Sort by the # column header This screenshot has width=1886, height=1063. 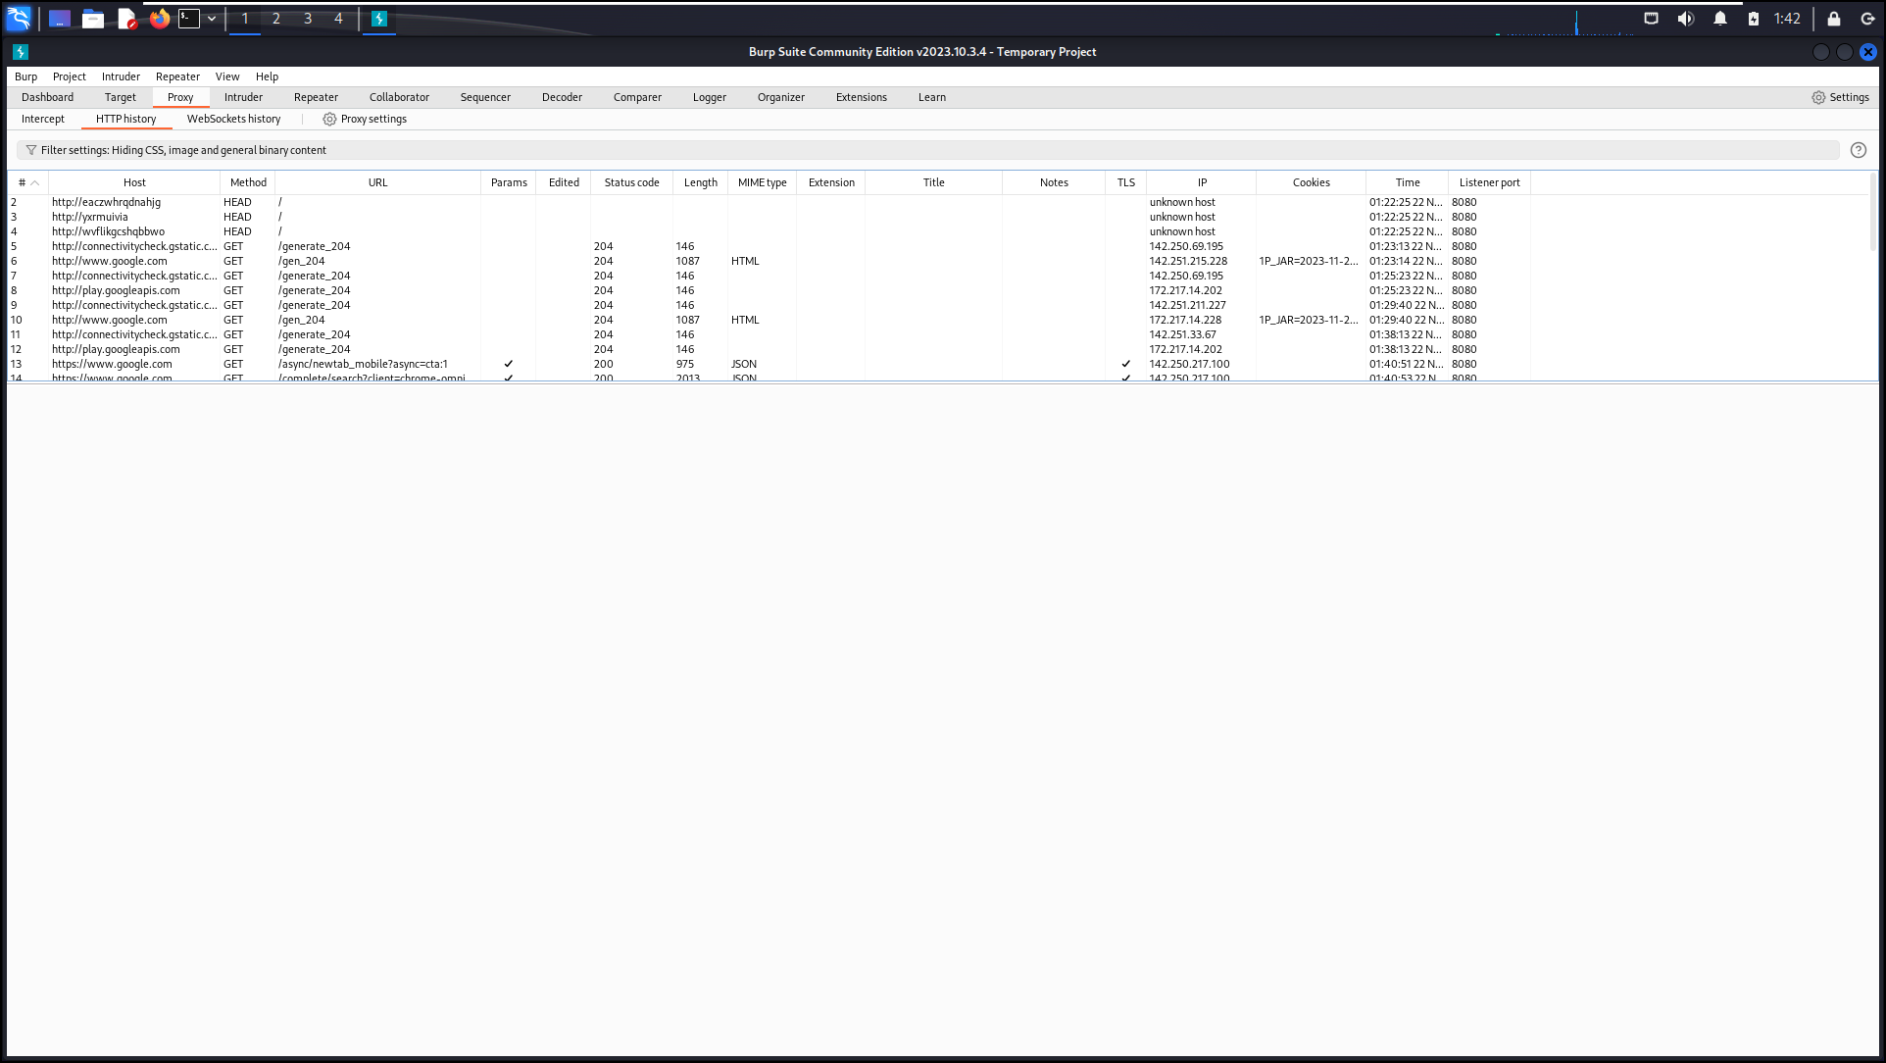tap(28, 182)
